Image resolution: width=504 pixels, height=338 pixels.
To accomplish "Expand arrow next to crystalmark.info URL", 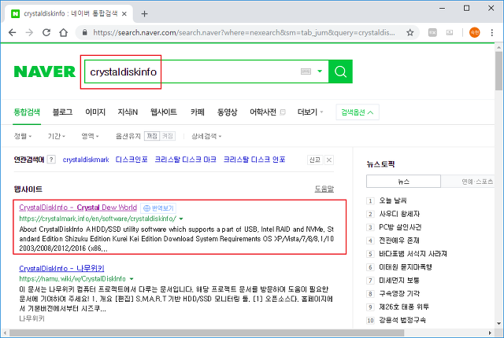I will click(181, 219).
